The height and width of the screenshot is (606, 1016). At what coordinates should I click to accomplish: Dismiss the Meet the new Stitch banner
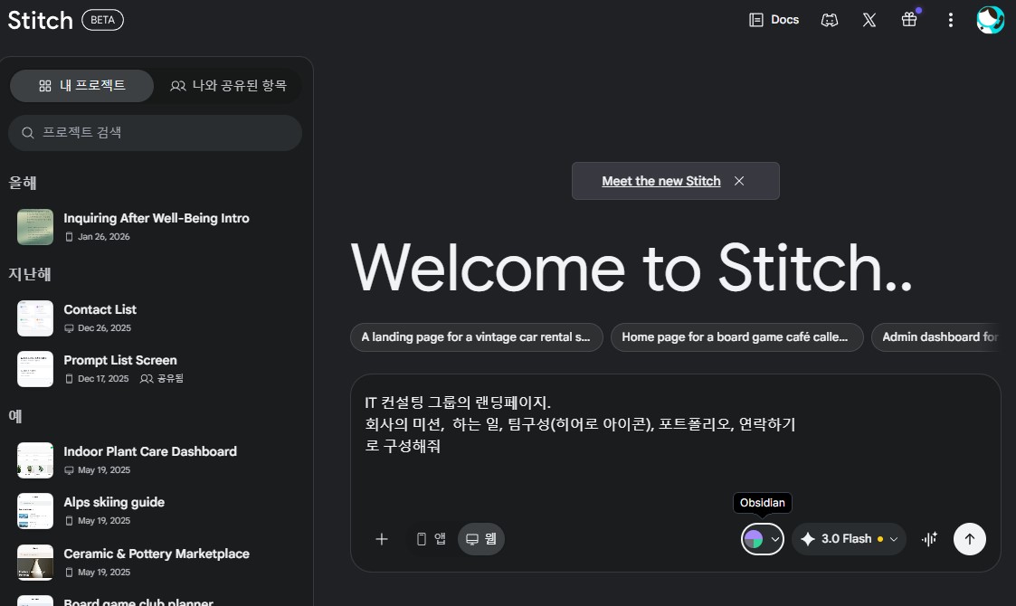(x=739, y=181)
